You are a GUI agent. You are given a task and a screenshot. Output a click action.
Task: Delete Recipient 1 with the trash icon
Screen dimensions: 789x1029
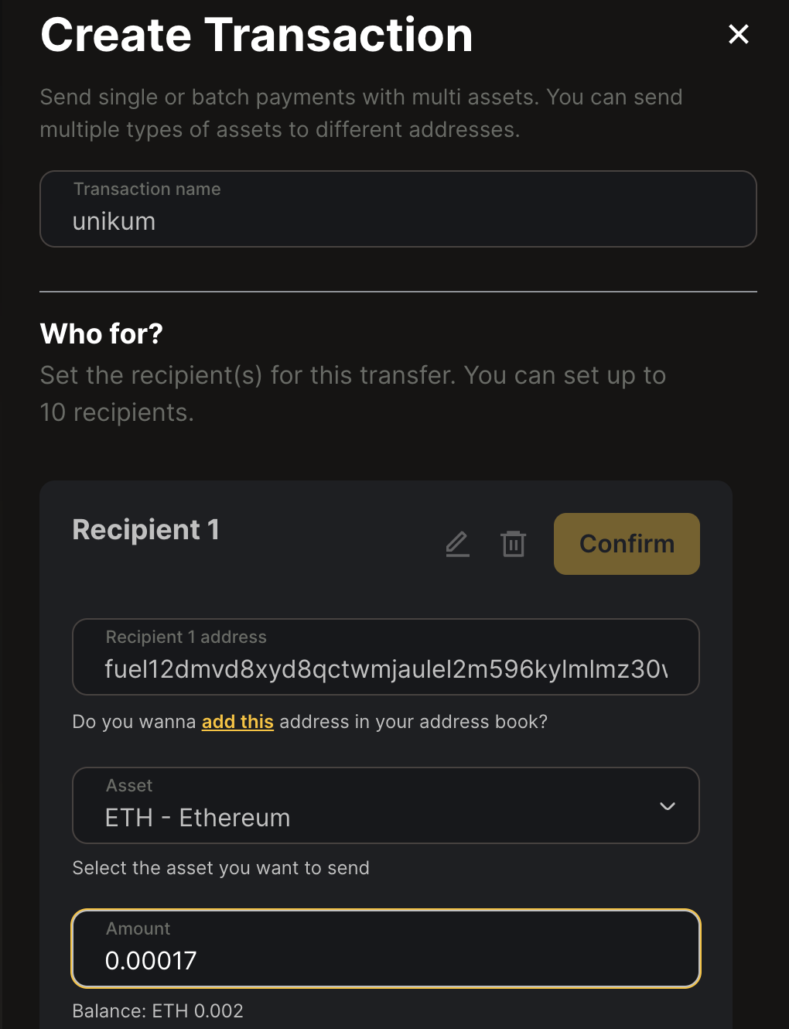pyautogui.click(x=514, y=544)
